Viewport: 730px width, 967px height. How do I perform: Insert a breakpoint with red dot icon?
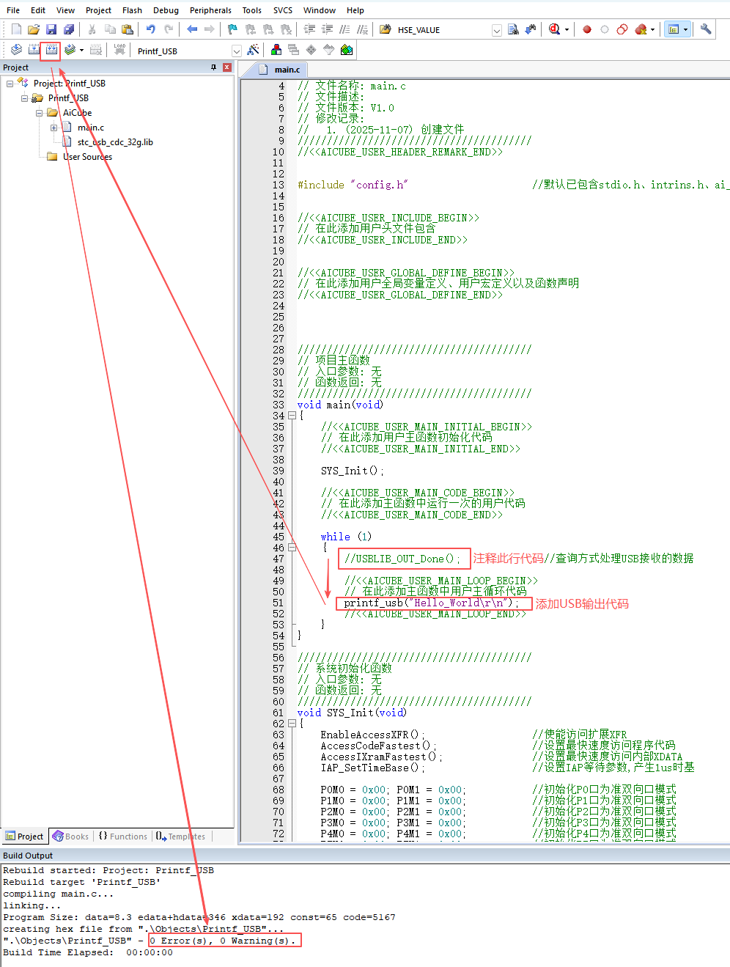(587, 29)
